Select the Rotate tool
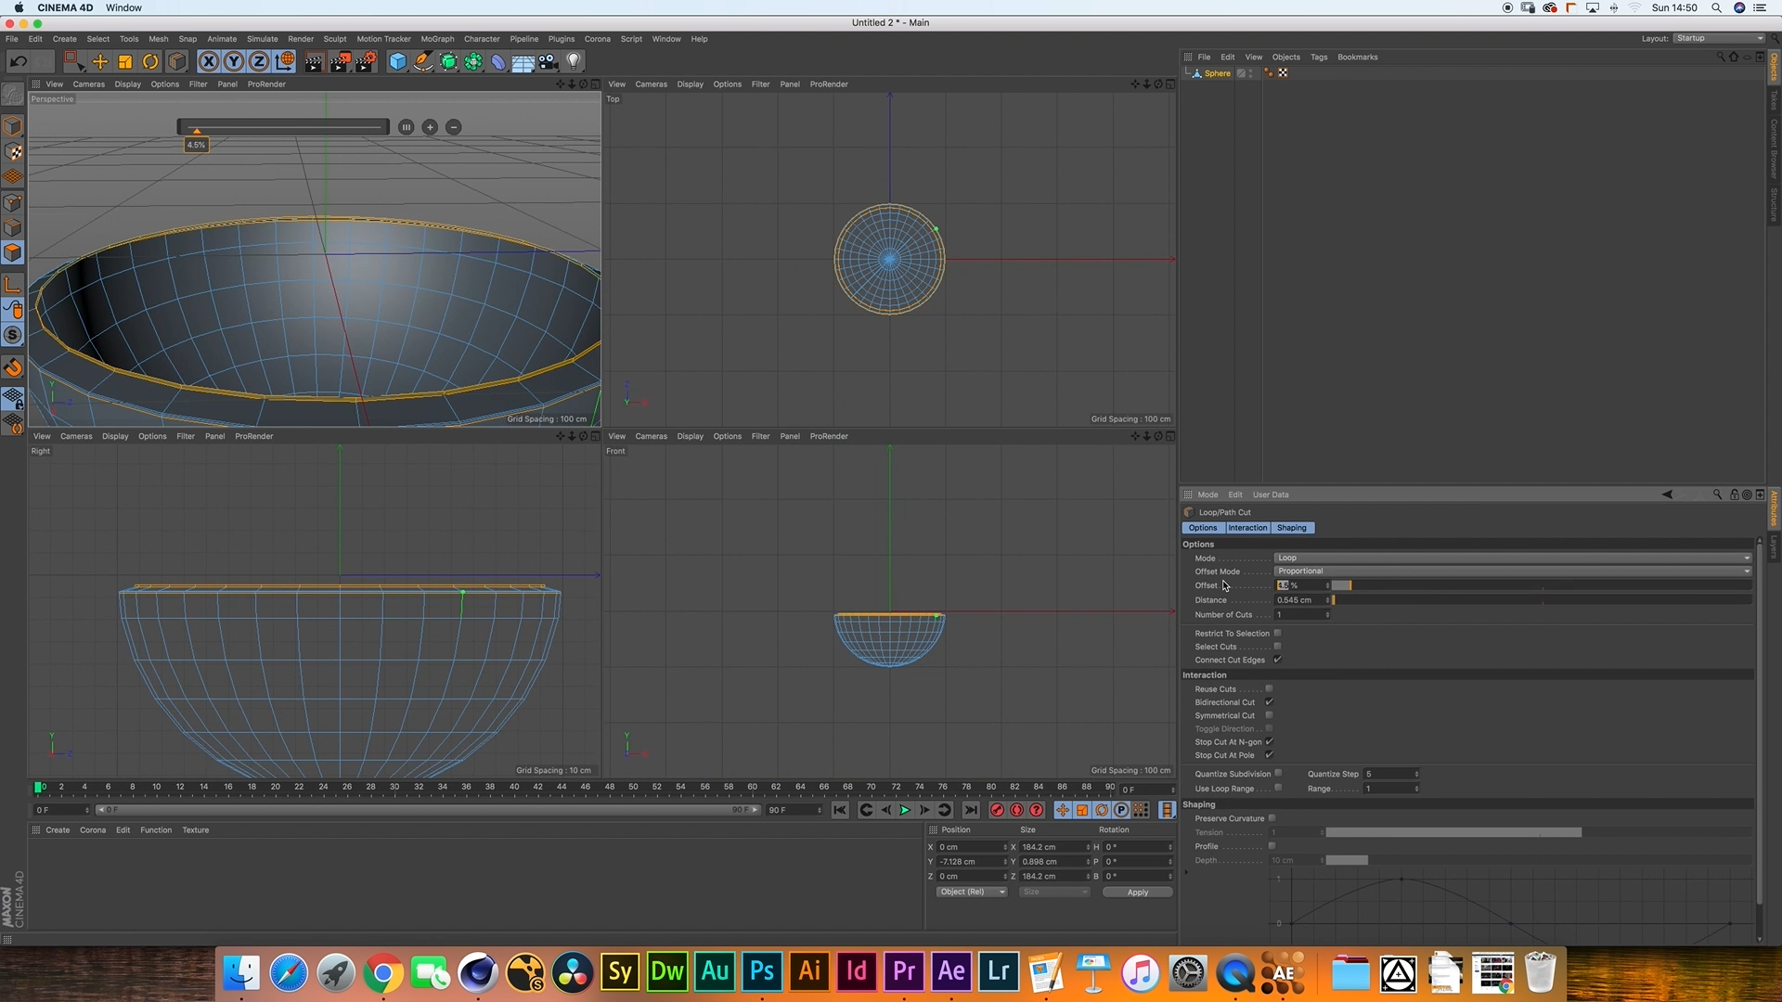Viewport: 1782px width, 1002px height. (150, 62)
